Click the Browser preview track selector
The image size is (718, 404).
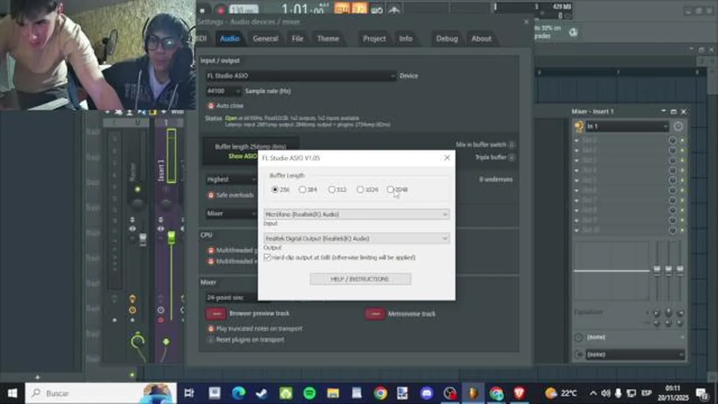point(216,314)
